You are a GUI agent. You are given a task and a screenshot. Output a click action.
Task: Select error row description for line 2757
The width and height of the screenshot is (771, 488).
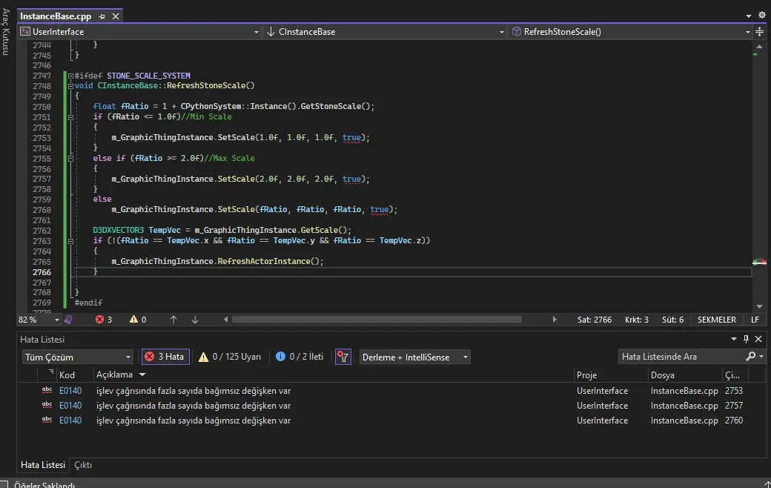click(x=193, y=406)
